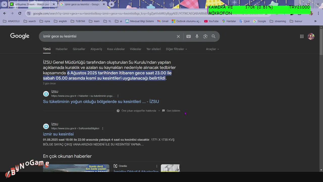The width and height of the screenshot is (323, 182).
Task: Close the izmir gece su kesintisi tab
Action: tap(104, 4)
